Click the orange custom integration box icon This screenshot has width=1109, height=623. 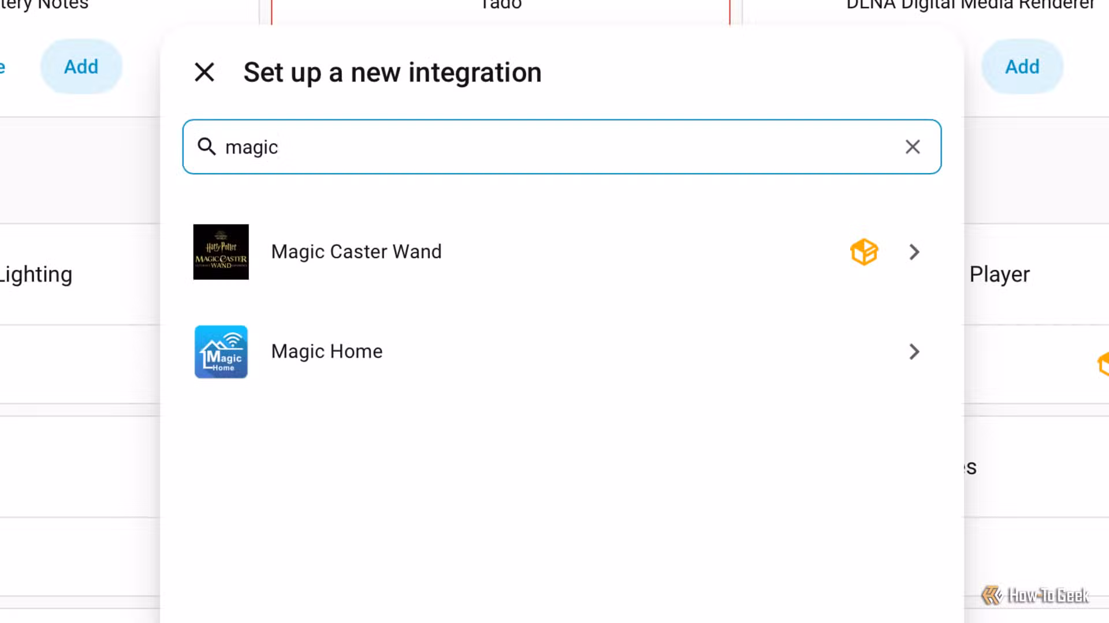pos(864,252)
